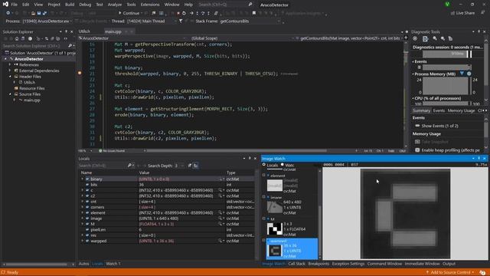The image size is (490, 276).
Task: Pin the Solution Explorer panel
Action: 66,31
